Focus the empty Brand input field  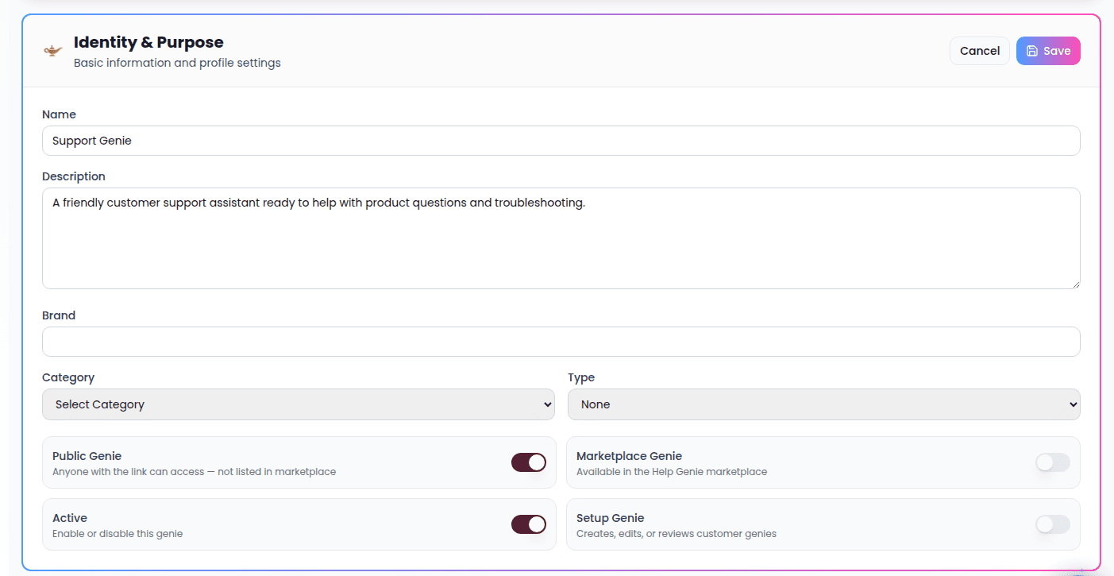[561, 342]
